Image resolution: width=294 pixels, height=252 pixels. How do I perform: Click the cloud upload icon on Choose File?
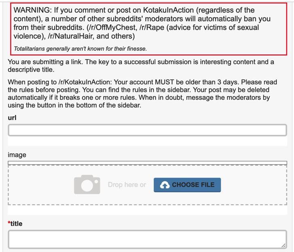[x=165, y=185]
